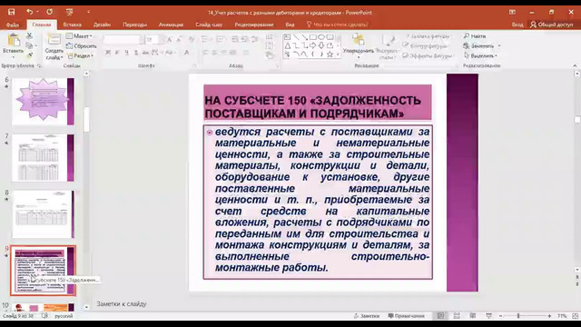Open the Файл menu

(x=12, y=25)
